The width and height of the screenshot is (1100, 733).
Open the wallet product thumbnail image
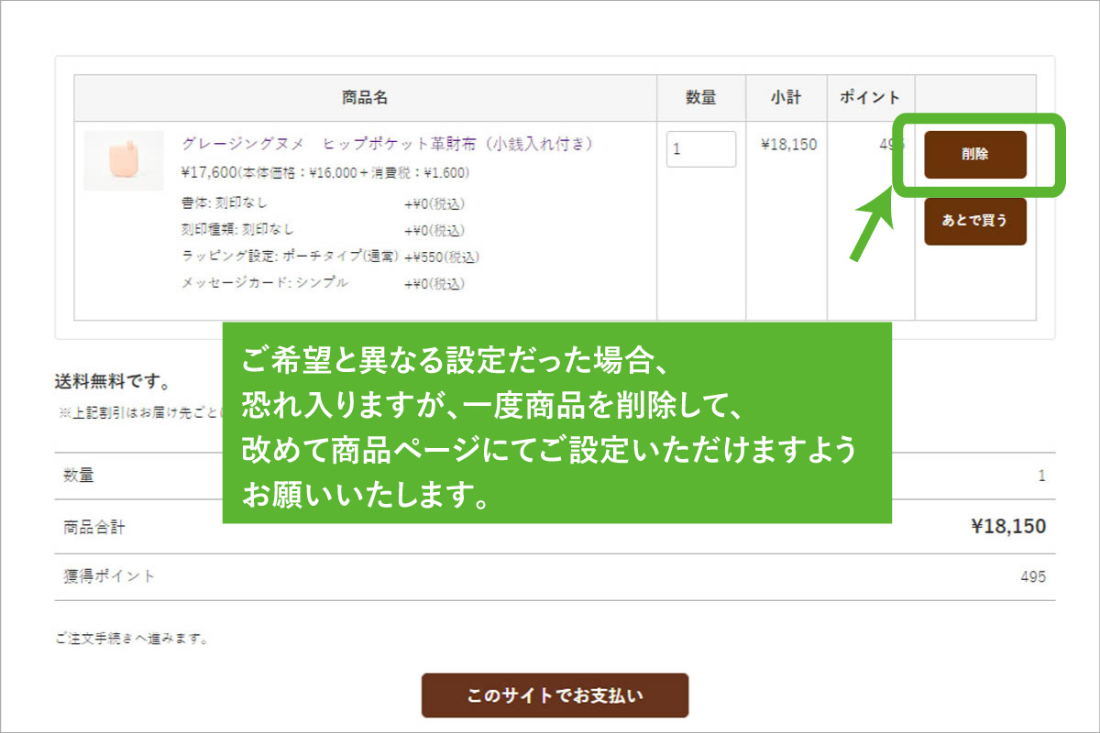(124, 160)
